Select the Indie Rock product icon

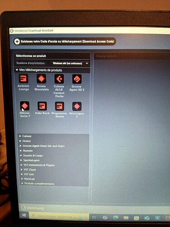coord(42,106)
